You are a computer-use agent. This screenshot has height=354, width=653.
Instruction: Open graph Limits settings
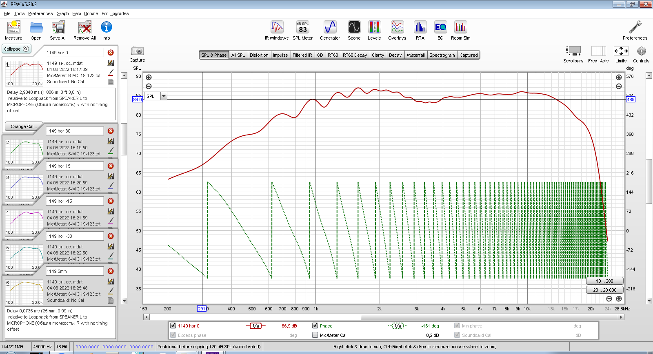click(x=621, y=54)
